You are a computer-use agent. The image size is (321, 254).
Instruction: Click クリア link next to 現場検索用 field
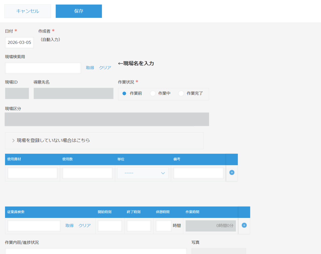(x=105, y=68)
